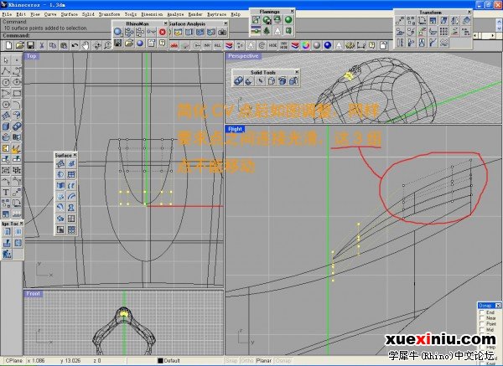Click the tree plant icon in Flamingo toolbar
The height and width of the screenshot is (366, 503).
coord(267,31)
